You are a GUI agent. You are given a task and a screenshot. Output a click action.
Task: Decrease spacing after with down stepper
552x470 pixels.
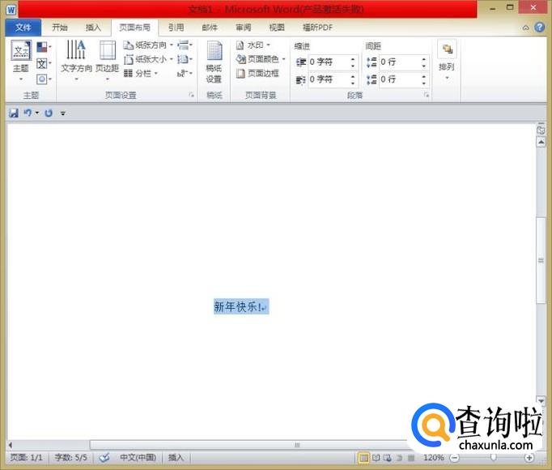(x=424, y=83)
